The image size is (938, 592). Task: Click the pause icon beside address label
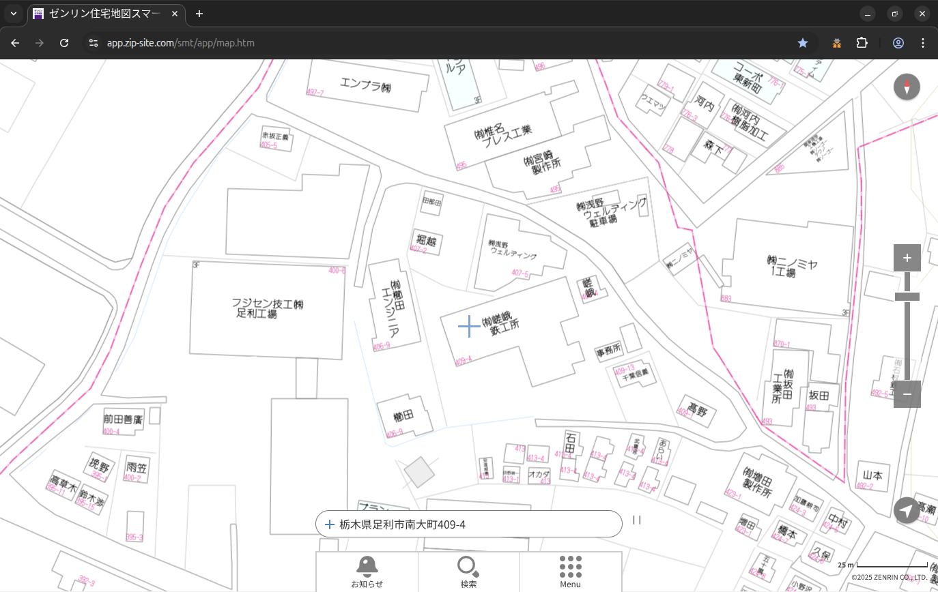(x=637, y=520)
